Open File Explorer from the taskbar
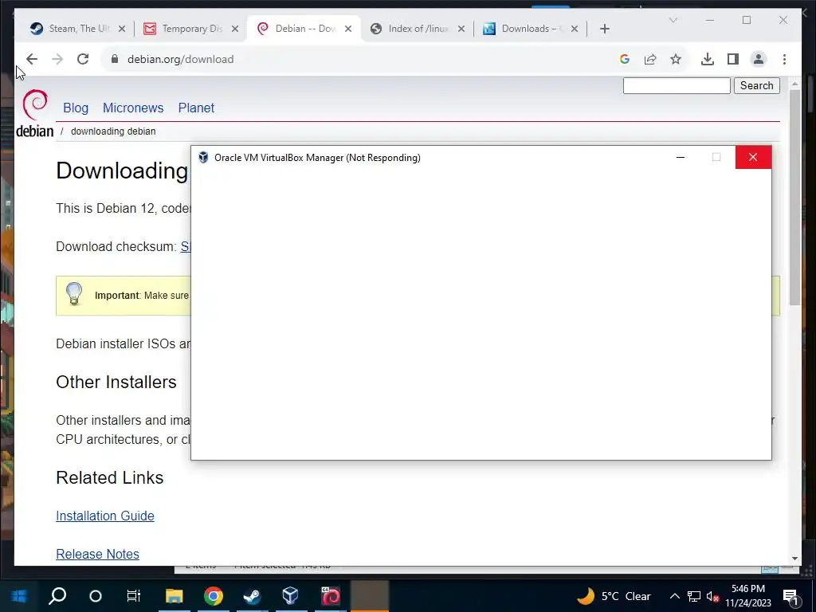This screenshot has width=816, height=612. [175, 596]
